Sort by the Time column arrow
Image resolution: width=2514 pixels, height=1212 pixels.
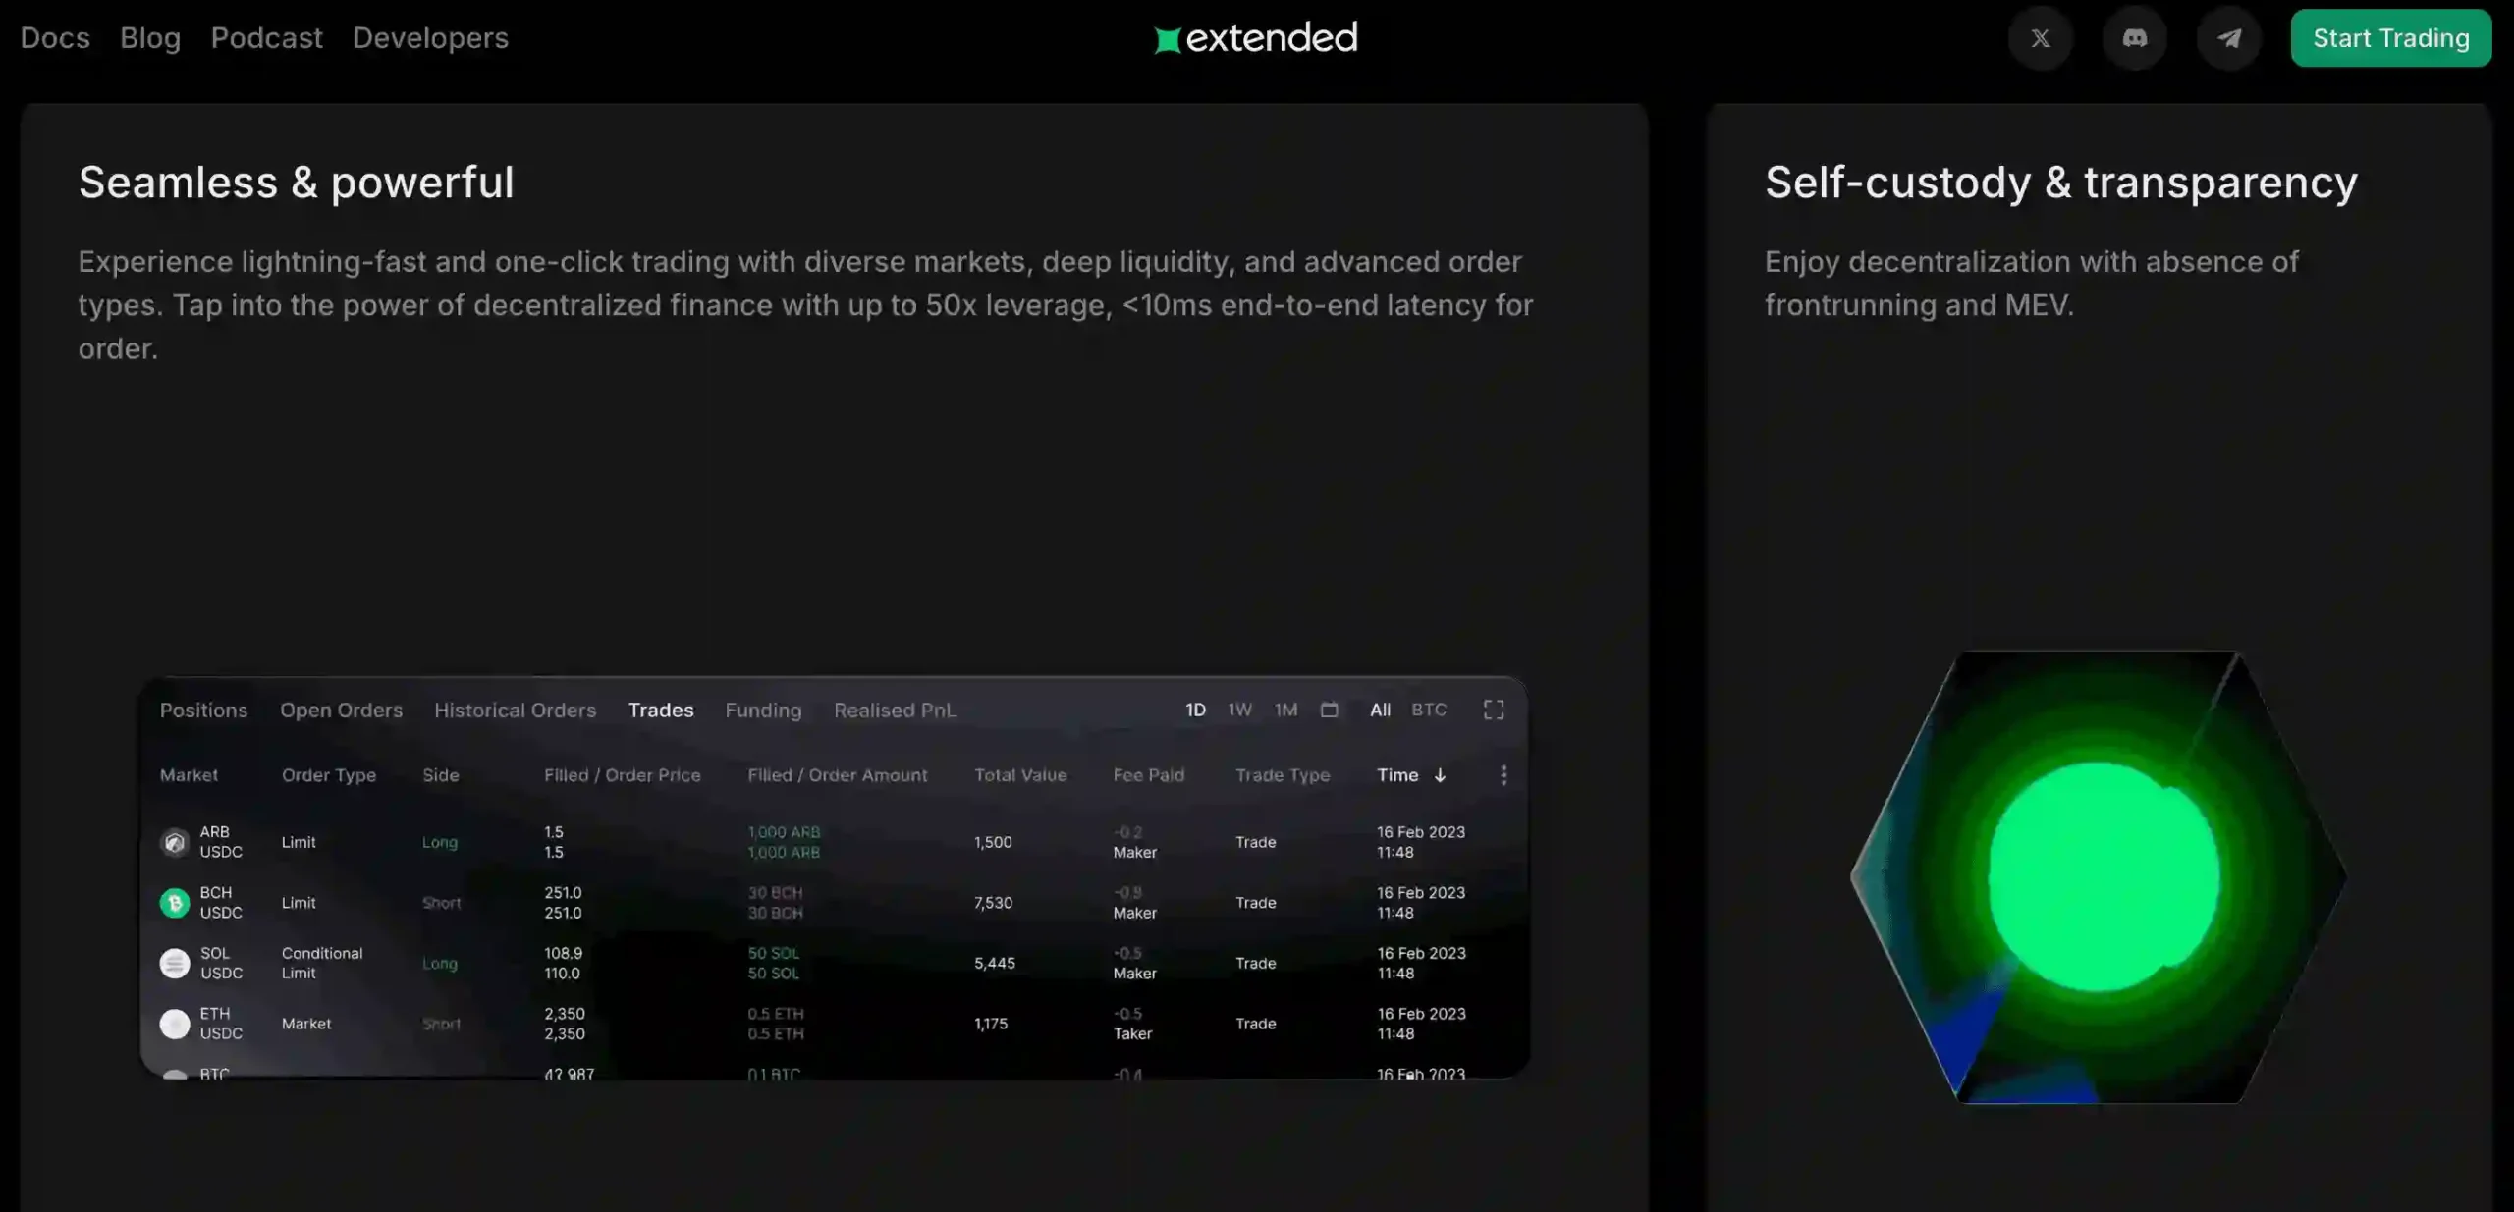pos(1440,775)
